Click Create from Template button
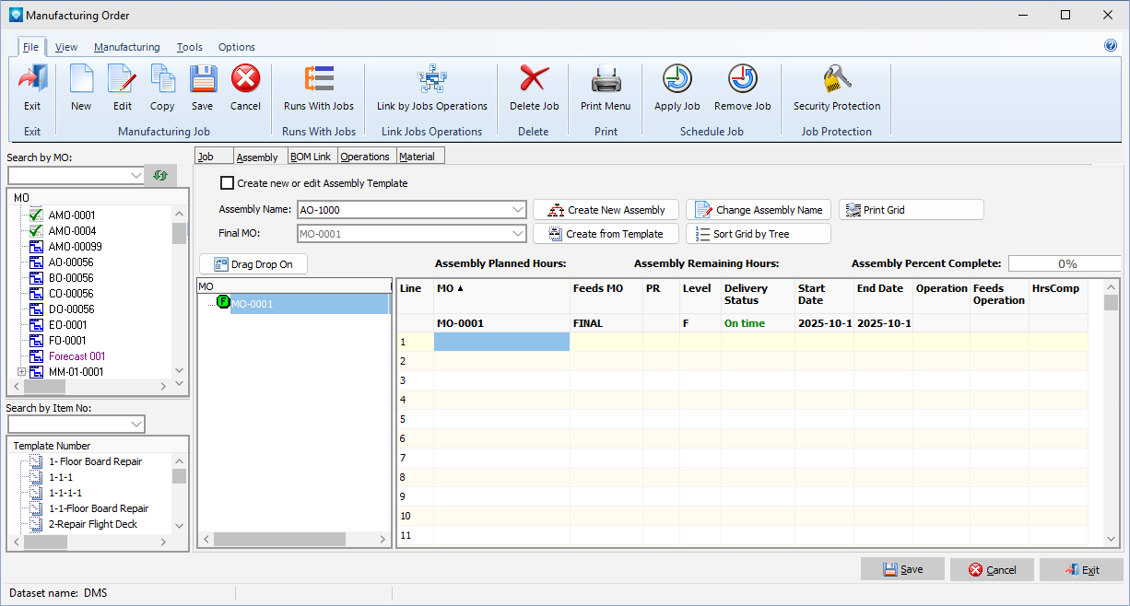The width and height of the screenshot is (1130, 606). [606, 234]
